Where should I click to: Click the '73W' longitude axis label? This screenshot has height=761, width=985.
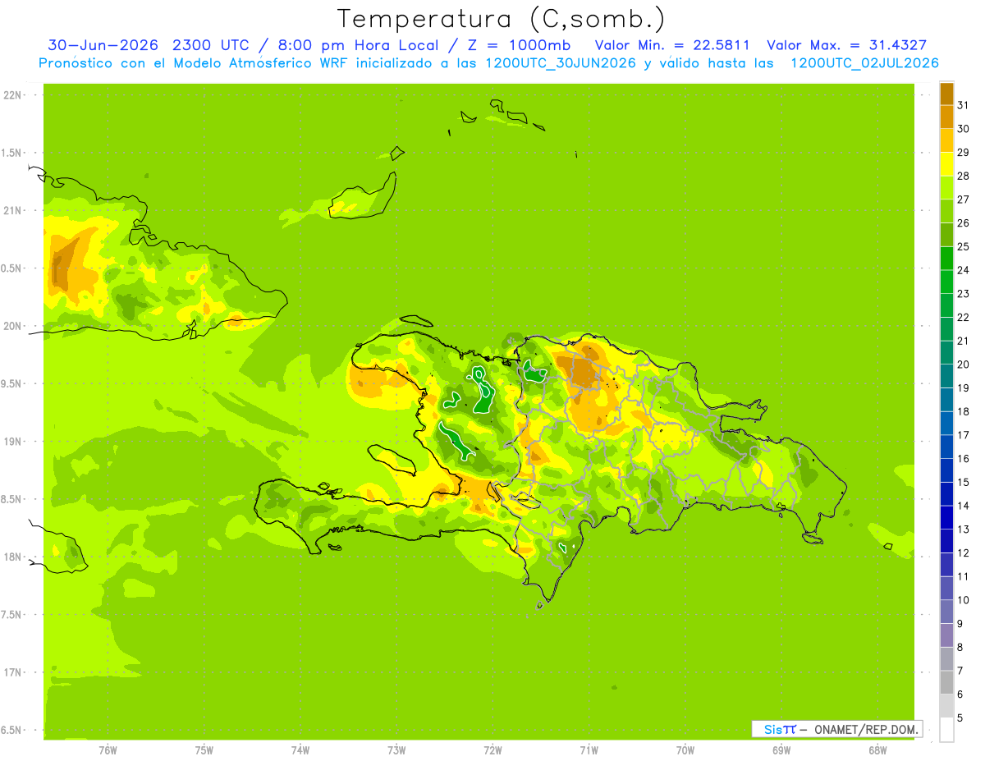click(396, 750)
